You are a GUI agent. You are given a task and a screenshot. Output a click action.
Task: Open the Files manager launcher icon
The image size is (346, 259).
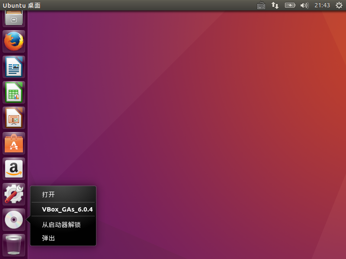14,19
